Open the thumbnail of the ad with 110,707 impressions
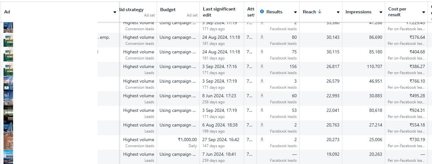Image resolution: width=432 pixels, height=164 pixels. [x=8, y=69]
